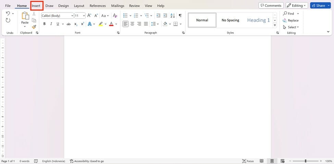The height and width of the screenshot is (164, 334).
Task: Click the numbered list icon
Action: tap(136, 15)
